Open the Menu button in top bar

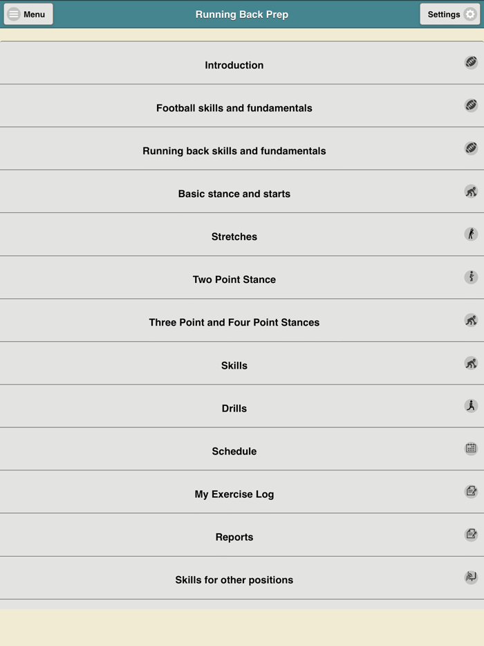point(28,15)
